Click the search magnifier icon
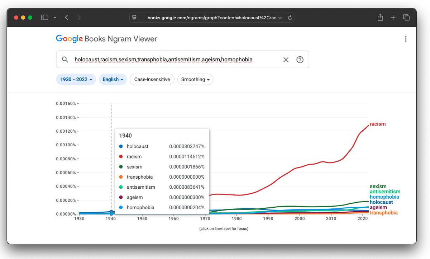 coord(65,60)
